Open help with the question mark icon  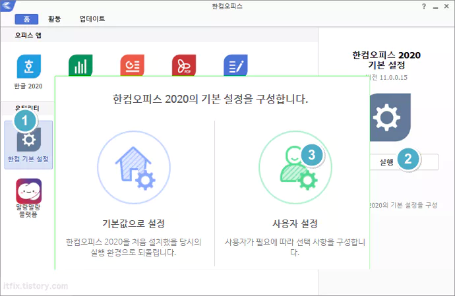click(424, 7)
